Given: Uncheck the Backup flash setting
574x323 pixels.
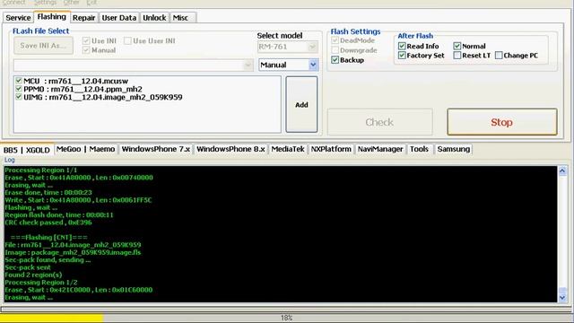Looking at the screenshot, I should (335, 60).
